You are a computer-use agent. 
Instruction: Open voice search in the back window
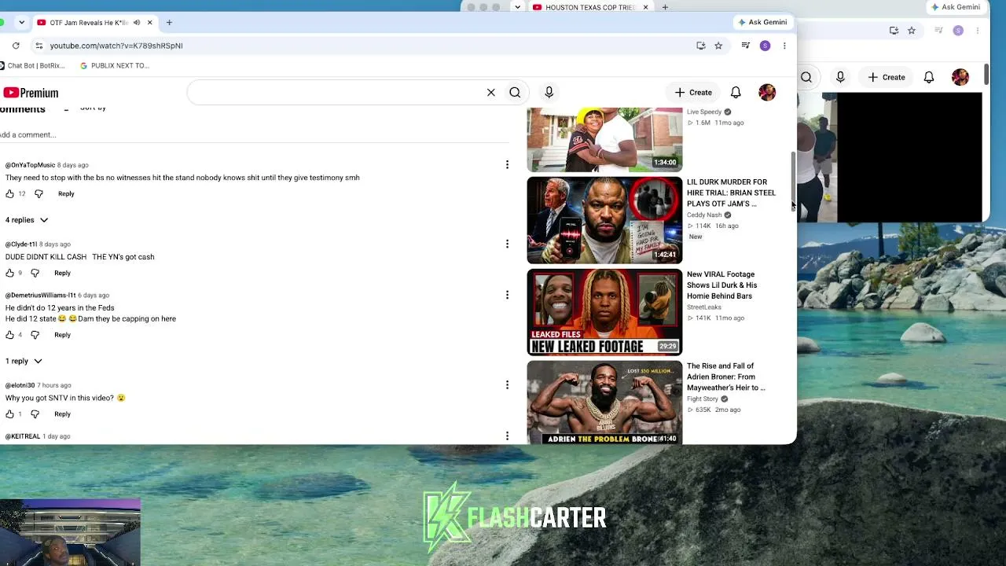[x=840, y=77]
